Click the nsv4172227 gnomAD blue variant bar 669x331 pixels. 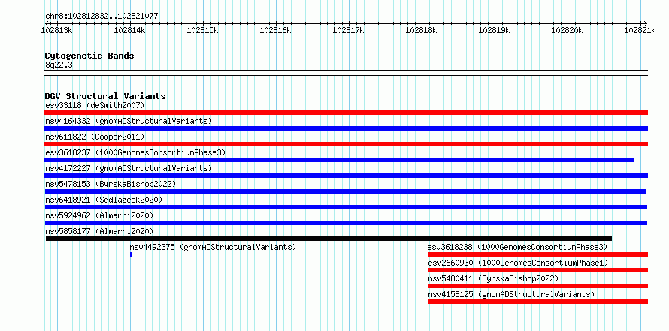point(346,176)
